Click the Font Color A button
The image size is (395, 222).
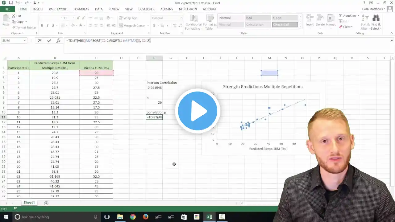(81, 26)
